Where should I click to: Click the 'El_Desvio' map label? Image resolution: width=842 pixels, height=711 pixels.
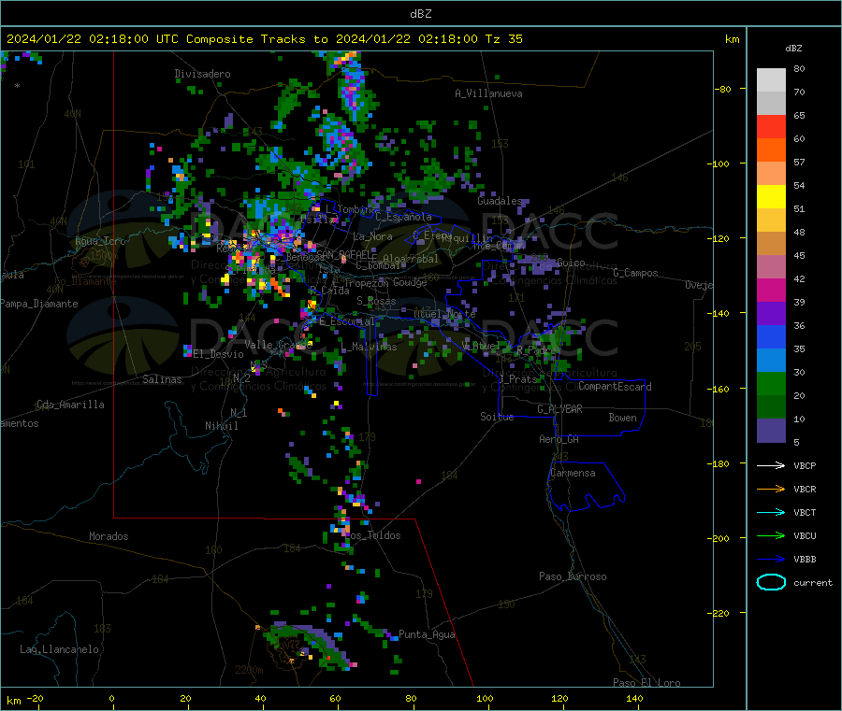219,354
